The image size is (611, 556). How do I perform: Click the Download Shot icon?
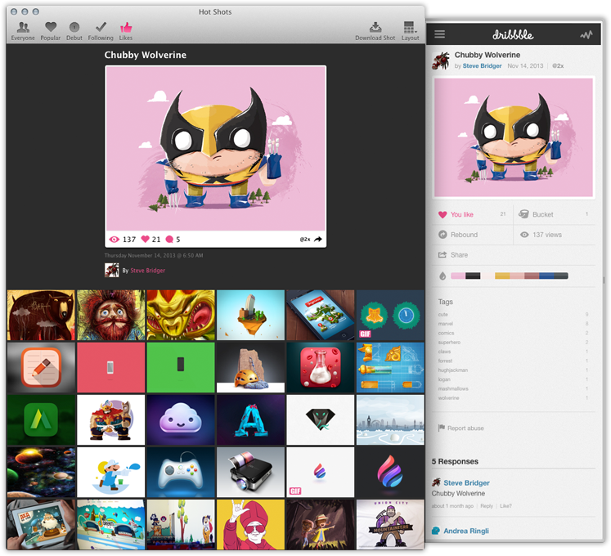click(375, 28)
